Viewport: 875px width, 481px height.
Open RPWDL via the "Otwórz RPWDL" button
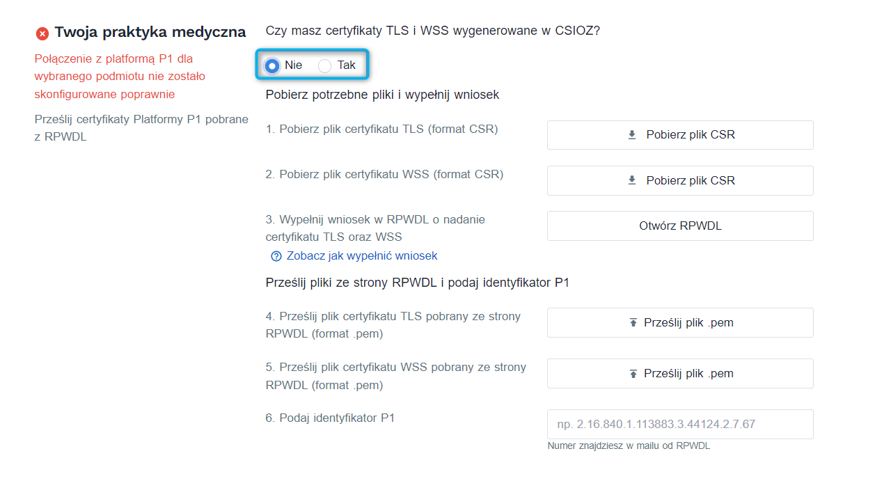(680, 225)
